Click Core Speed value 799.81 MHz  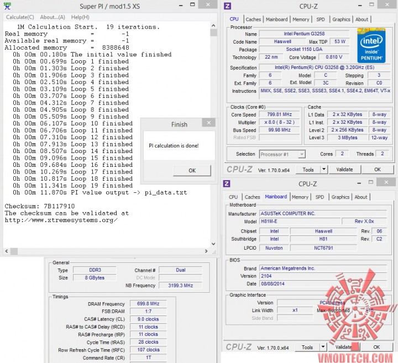click(x=280, y=114)
